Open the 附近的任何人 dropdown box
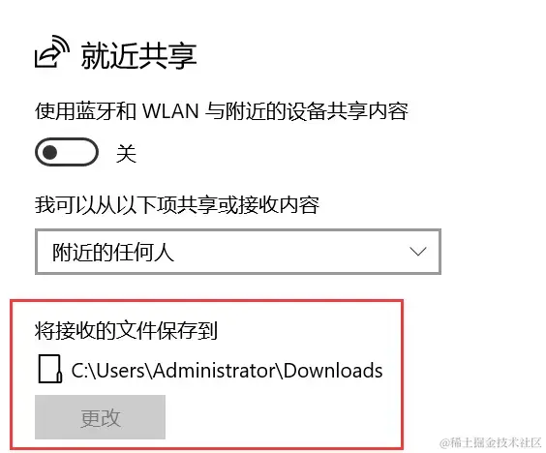 tap(238, 252)
